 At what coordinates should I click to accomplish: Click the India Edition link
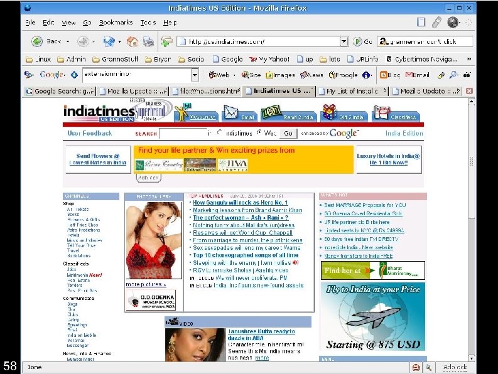pos(404,133)
